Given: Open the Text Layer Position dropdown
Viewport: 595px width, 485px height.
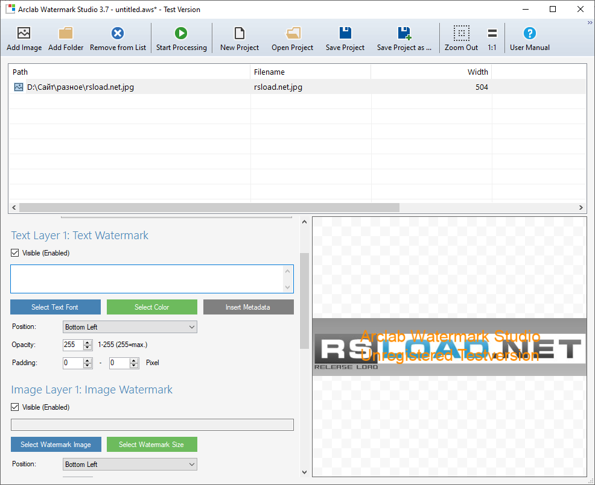Looking at the screenshot, I should (130, 327).
